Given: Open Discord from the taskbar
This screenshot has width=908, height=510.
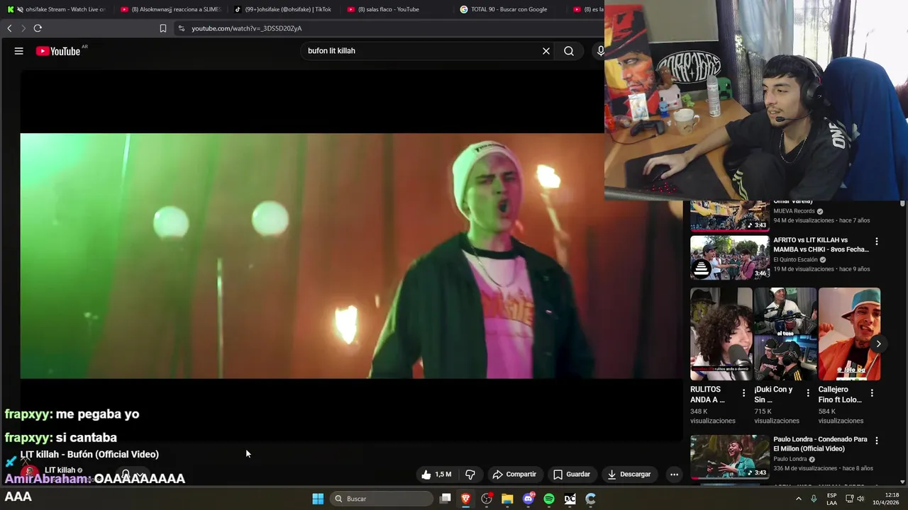Looking at the screenshot, I should click(528, 499).
